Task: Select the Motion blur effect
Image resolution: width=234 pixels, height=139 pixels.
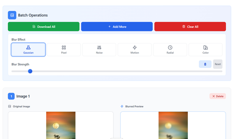Action: pyautogui.click(x=135, y=50)
